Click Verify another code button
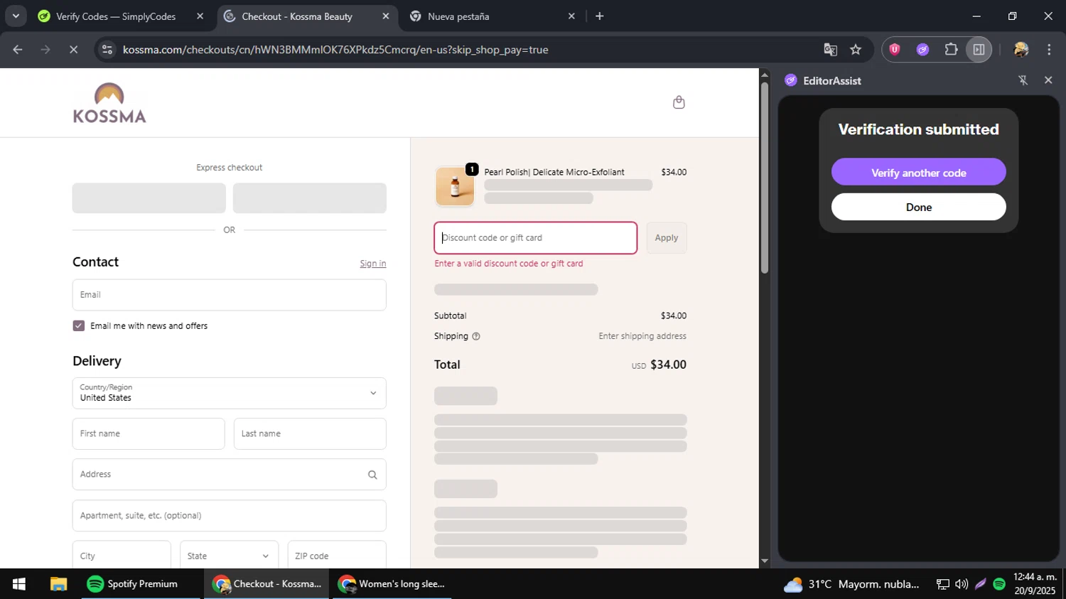 coord(918,173)
